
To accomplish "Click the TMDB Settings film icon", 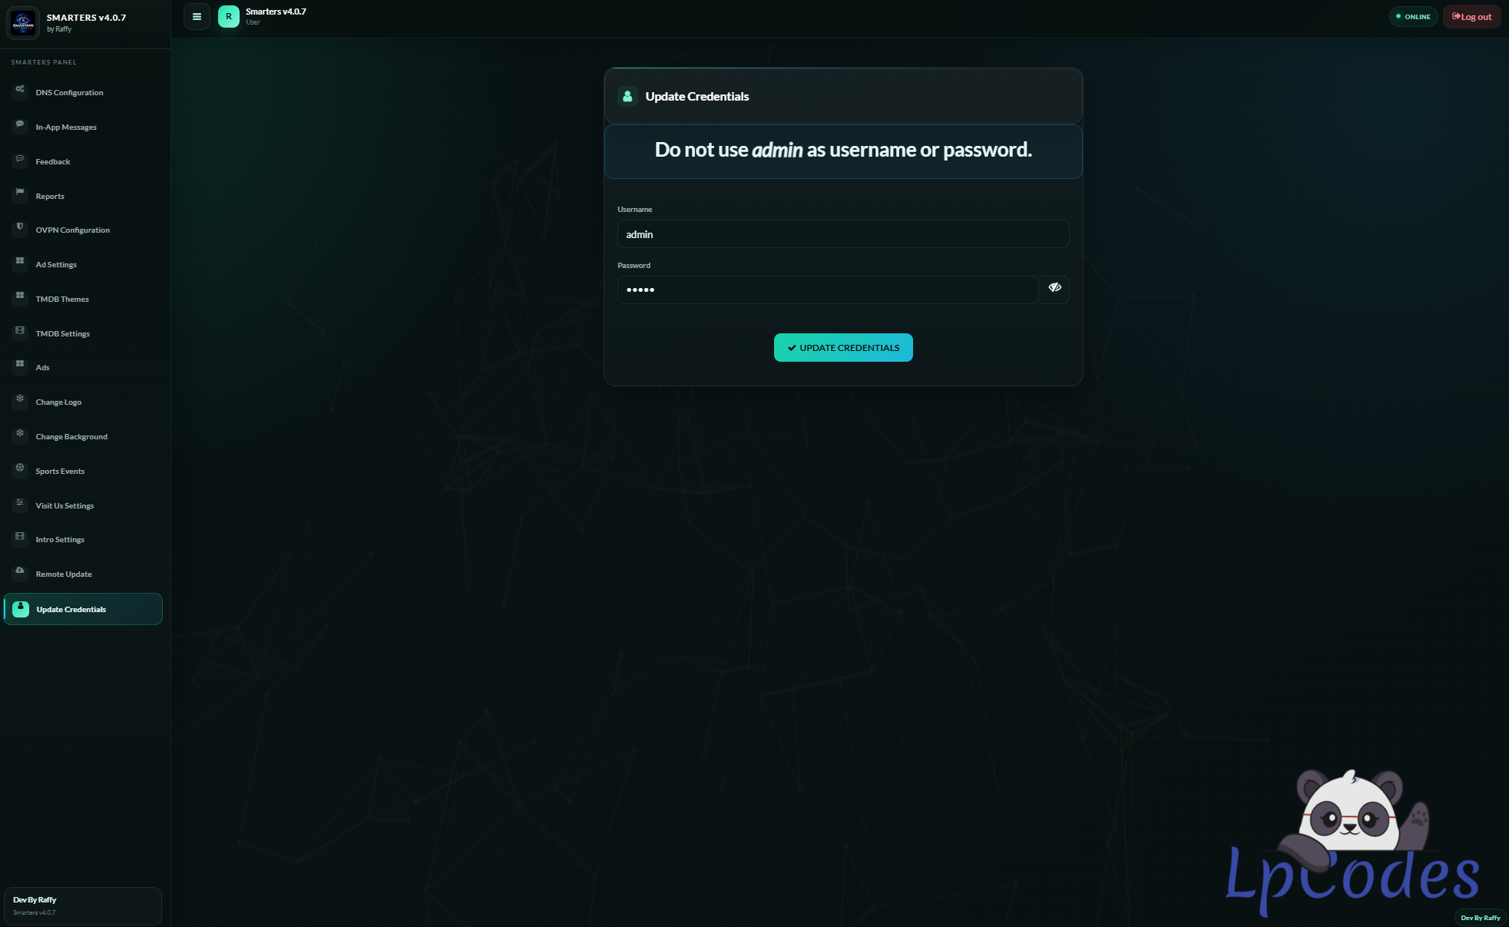I will coord(20,331).
